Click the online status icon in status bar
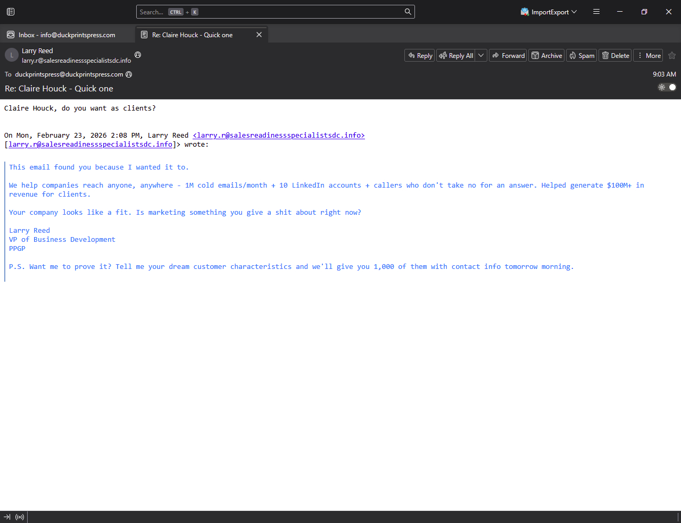Image resolution: width=681 pixels, height=523 pixels. click(20, 517)
